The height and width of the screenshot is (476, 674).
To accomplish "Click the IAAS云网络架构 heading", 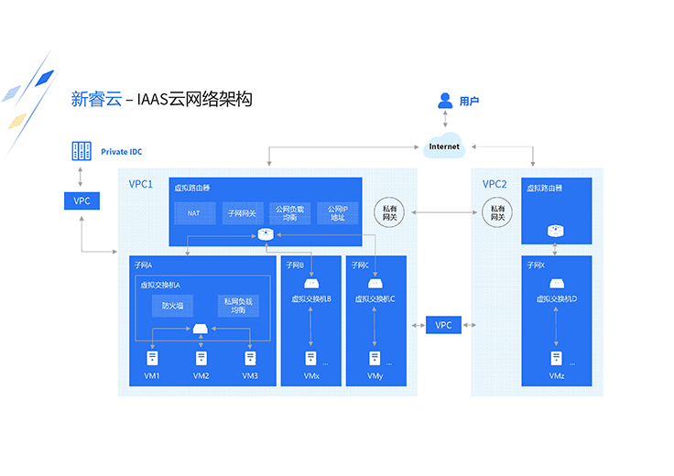I will tap(195, 99).
